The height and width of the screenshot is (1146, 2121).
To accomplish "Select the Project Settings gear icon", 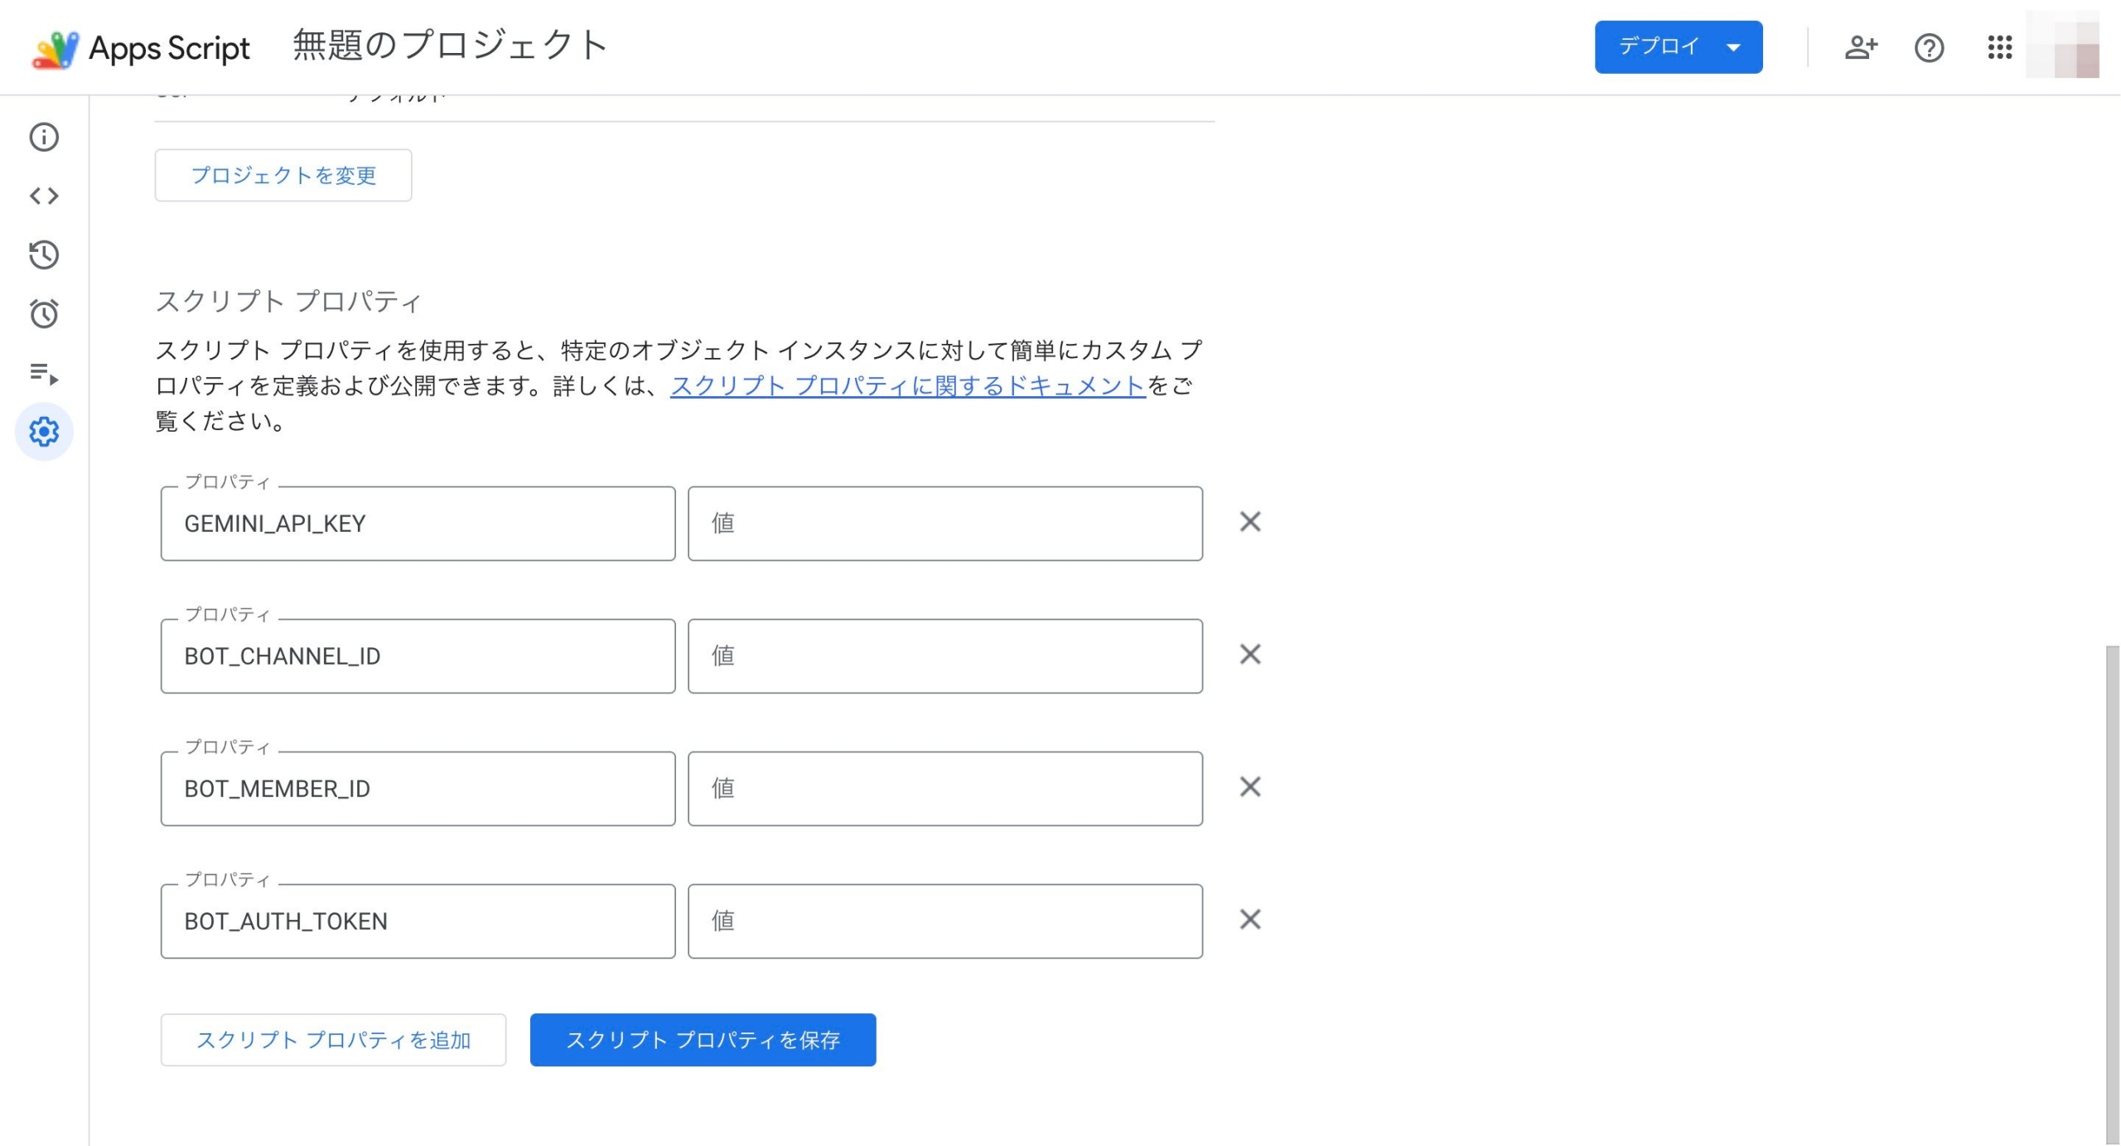I will coord(44,432).
